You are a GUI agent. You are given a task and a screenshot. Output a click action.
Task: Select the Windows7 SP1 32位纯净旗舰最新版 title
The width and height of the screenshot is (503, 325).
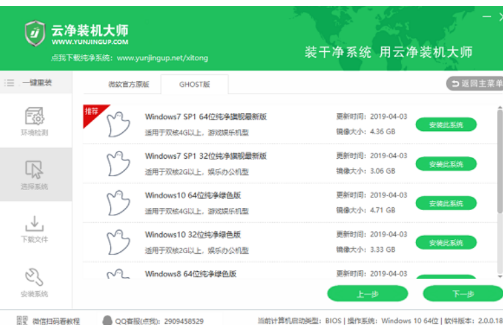click(x=206, y=156)
